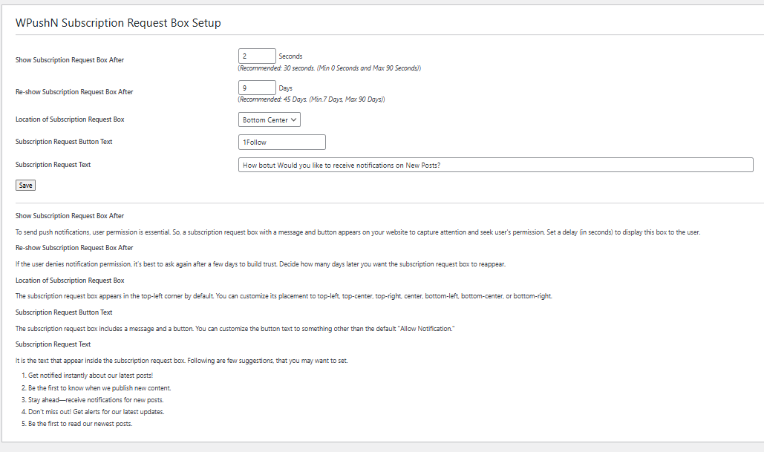
Task: Click help paragraph starting 'To send push notifications'
Action: (x=358, y=232)
